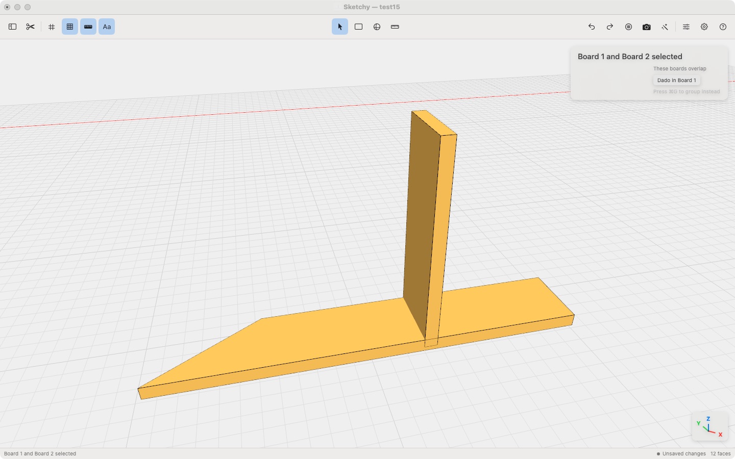735x459 pixels.
Task: Click the magic wand icon
Action: 665,27
